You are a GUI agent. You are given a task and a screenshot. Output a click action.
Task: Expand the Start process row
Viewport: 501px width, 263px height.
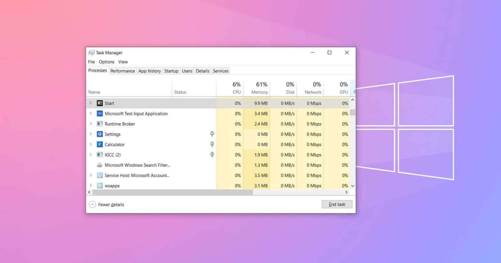click(x=91, y=103)
